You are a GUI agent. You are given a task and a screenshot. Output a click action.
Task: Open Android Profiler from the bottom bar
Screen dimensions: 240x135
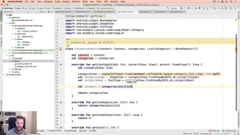[54, 131]
